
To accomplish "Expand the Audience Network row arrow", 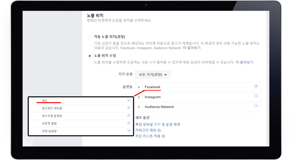I will pos(139,107).
